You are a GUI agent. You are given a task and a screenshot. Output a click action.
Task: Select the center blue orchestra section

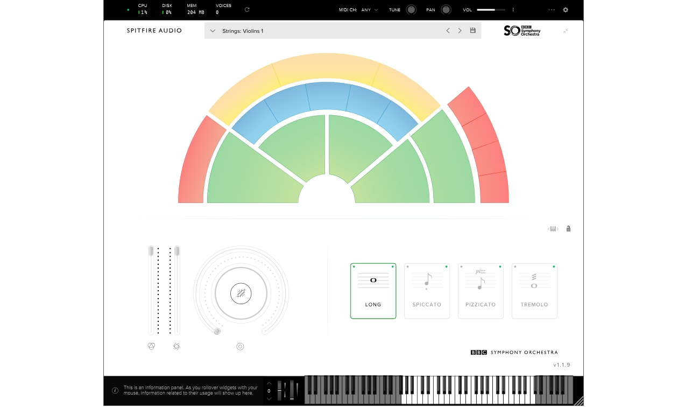[x=328, y=95]
